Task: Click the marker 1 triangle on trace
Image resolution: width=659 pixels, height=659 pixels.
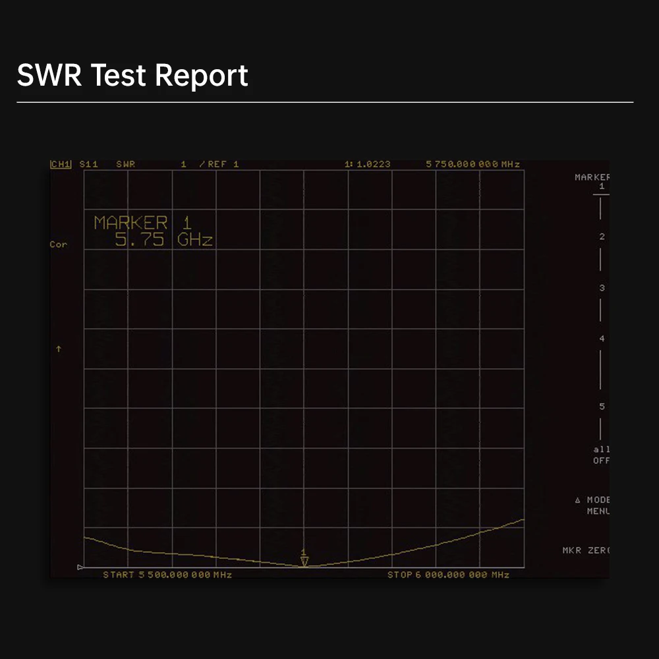Action: click(x=304, y=560)
